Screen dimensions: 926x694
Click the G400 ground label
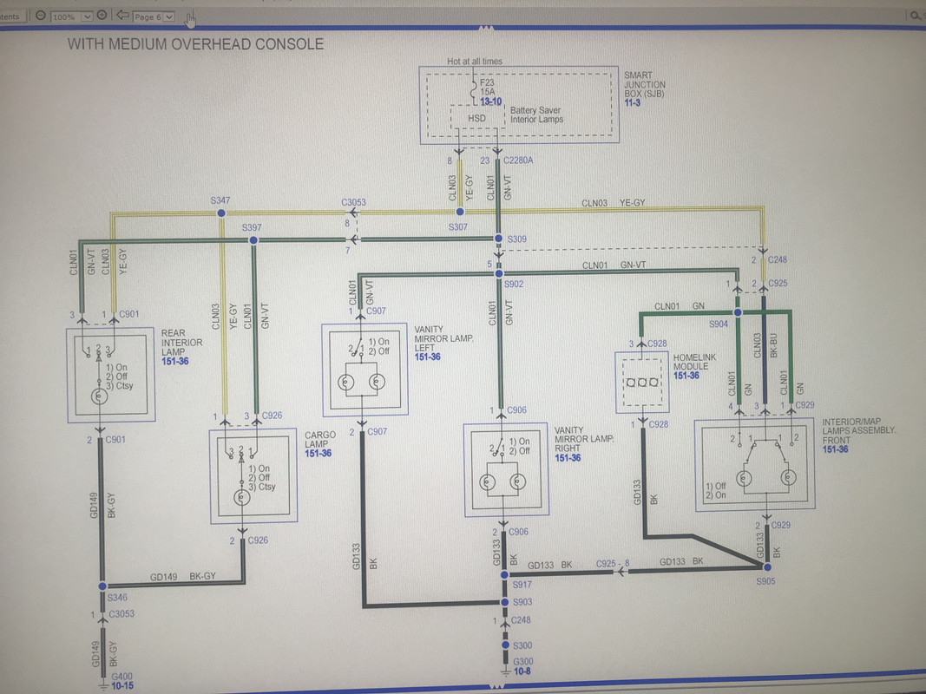(x=122, y=677)
